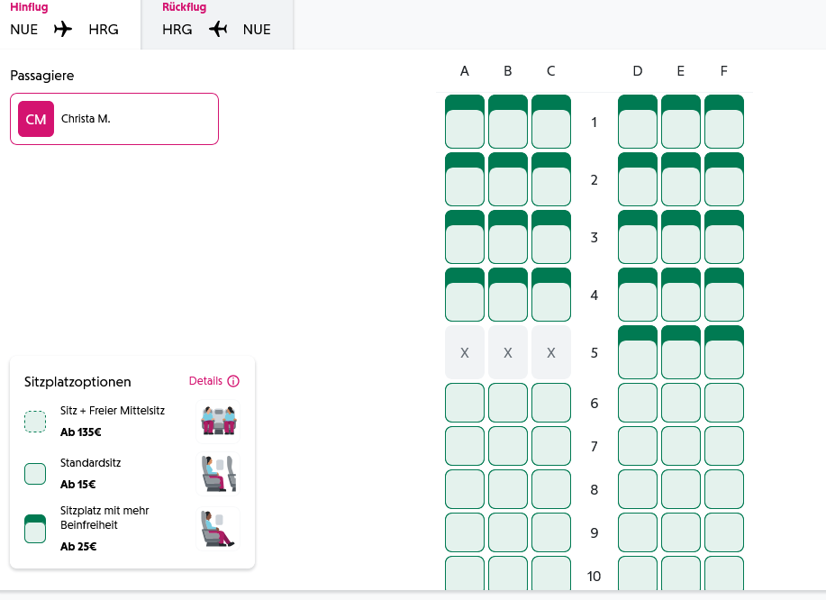Click the CM passenger avatar badge
826x600 pixels.
coord(36,119)
